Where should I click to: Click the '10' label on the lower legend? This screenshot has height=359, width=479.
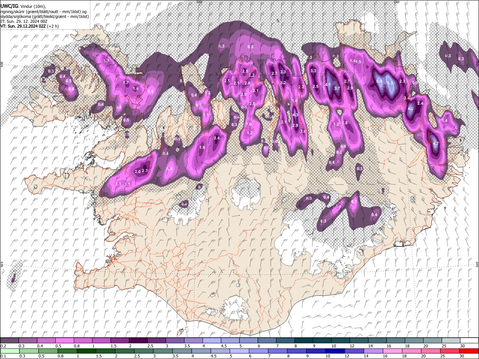327,356
